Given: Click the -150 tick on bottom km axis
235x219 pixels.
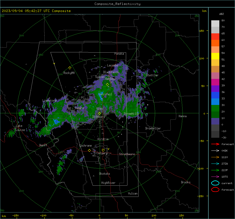Looking at the screenshot, I should click(15, 215).
